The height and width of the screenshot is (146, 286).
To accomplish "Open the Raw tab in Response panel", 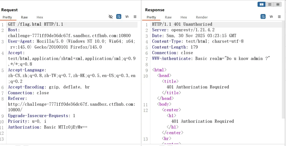I will (x=168, y=17).
